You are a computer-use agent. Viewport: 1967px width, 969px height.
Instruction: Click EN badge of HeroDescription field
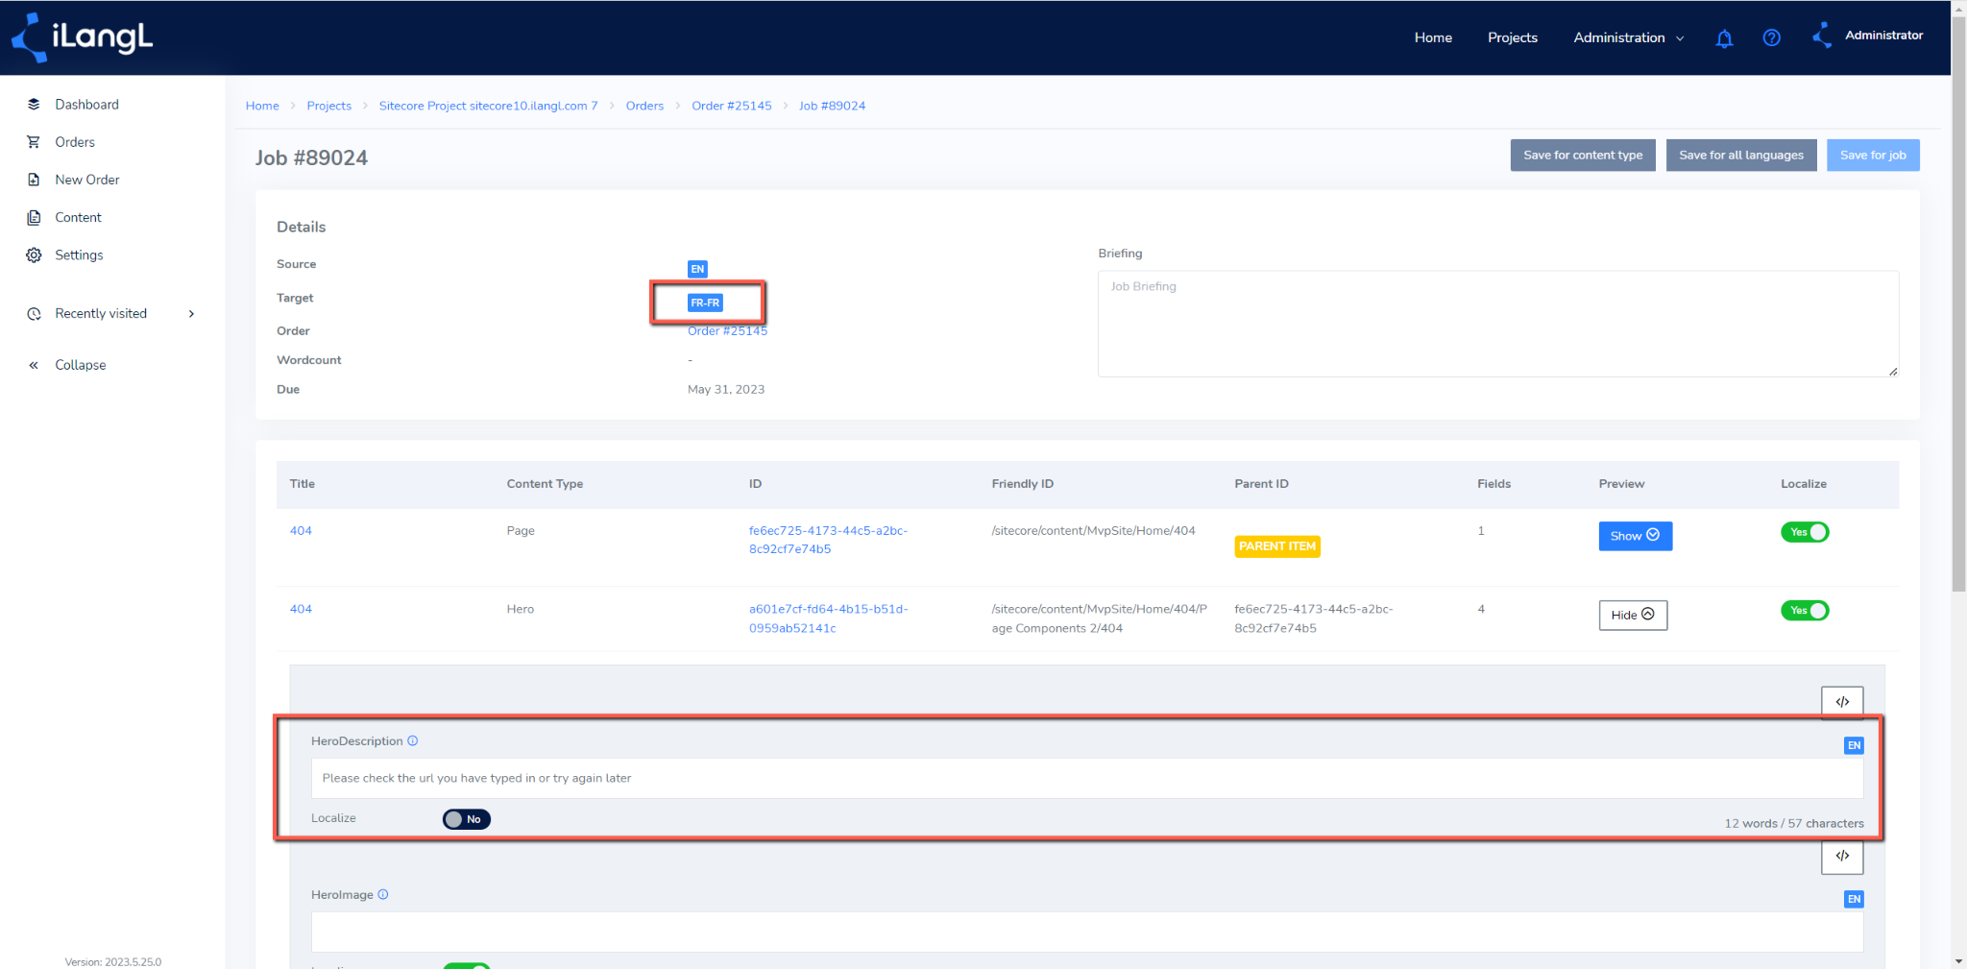[1854, 745]
